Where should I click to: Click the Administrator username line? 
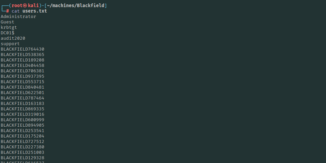click(x=18, y=17)
